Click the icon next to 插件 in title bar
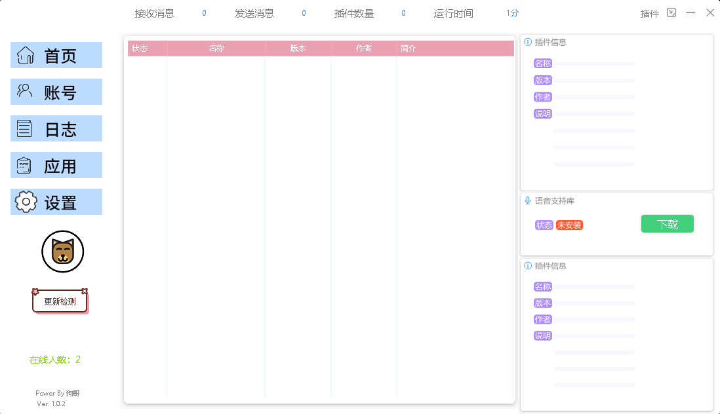The width and height of the screenshot is (720, 414). tap(671, 12)
